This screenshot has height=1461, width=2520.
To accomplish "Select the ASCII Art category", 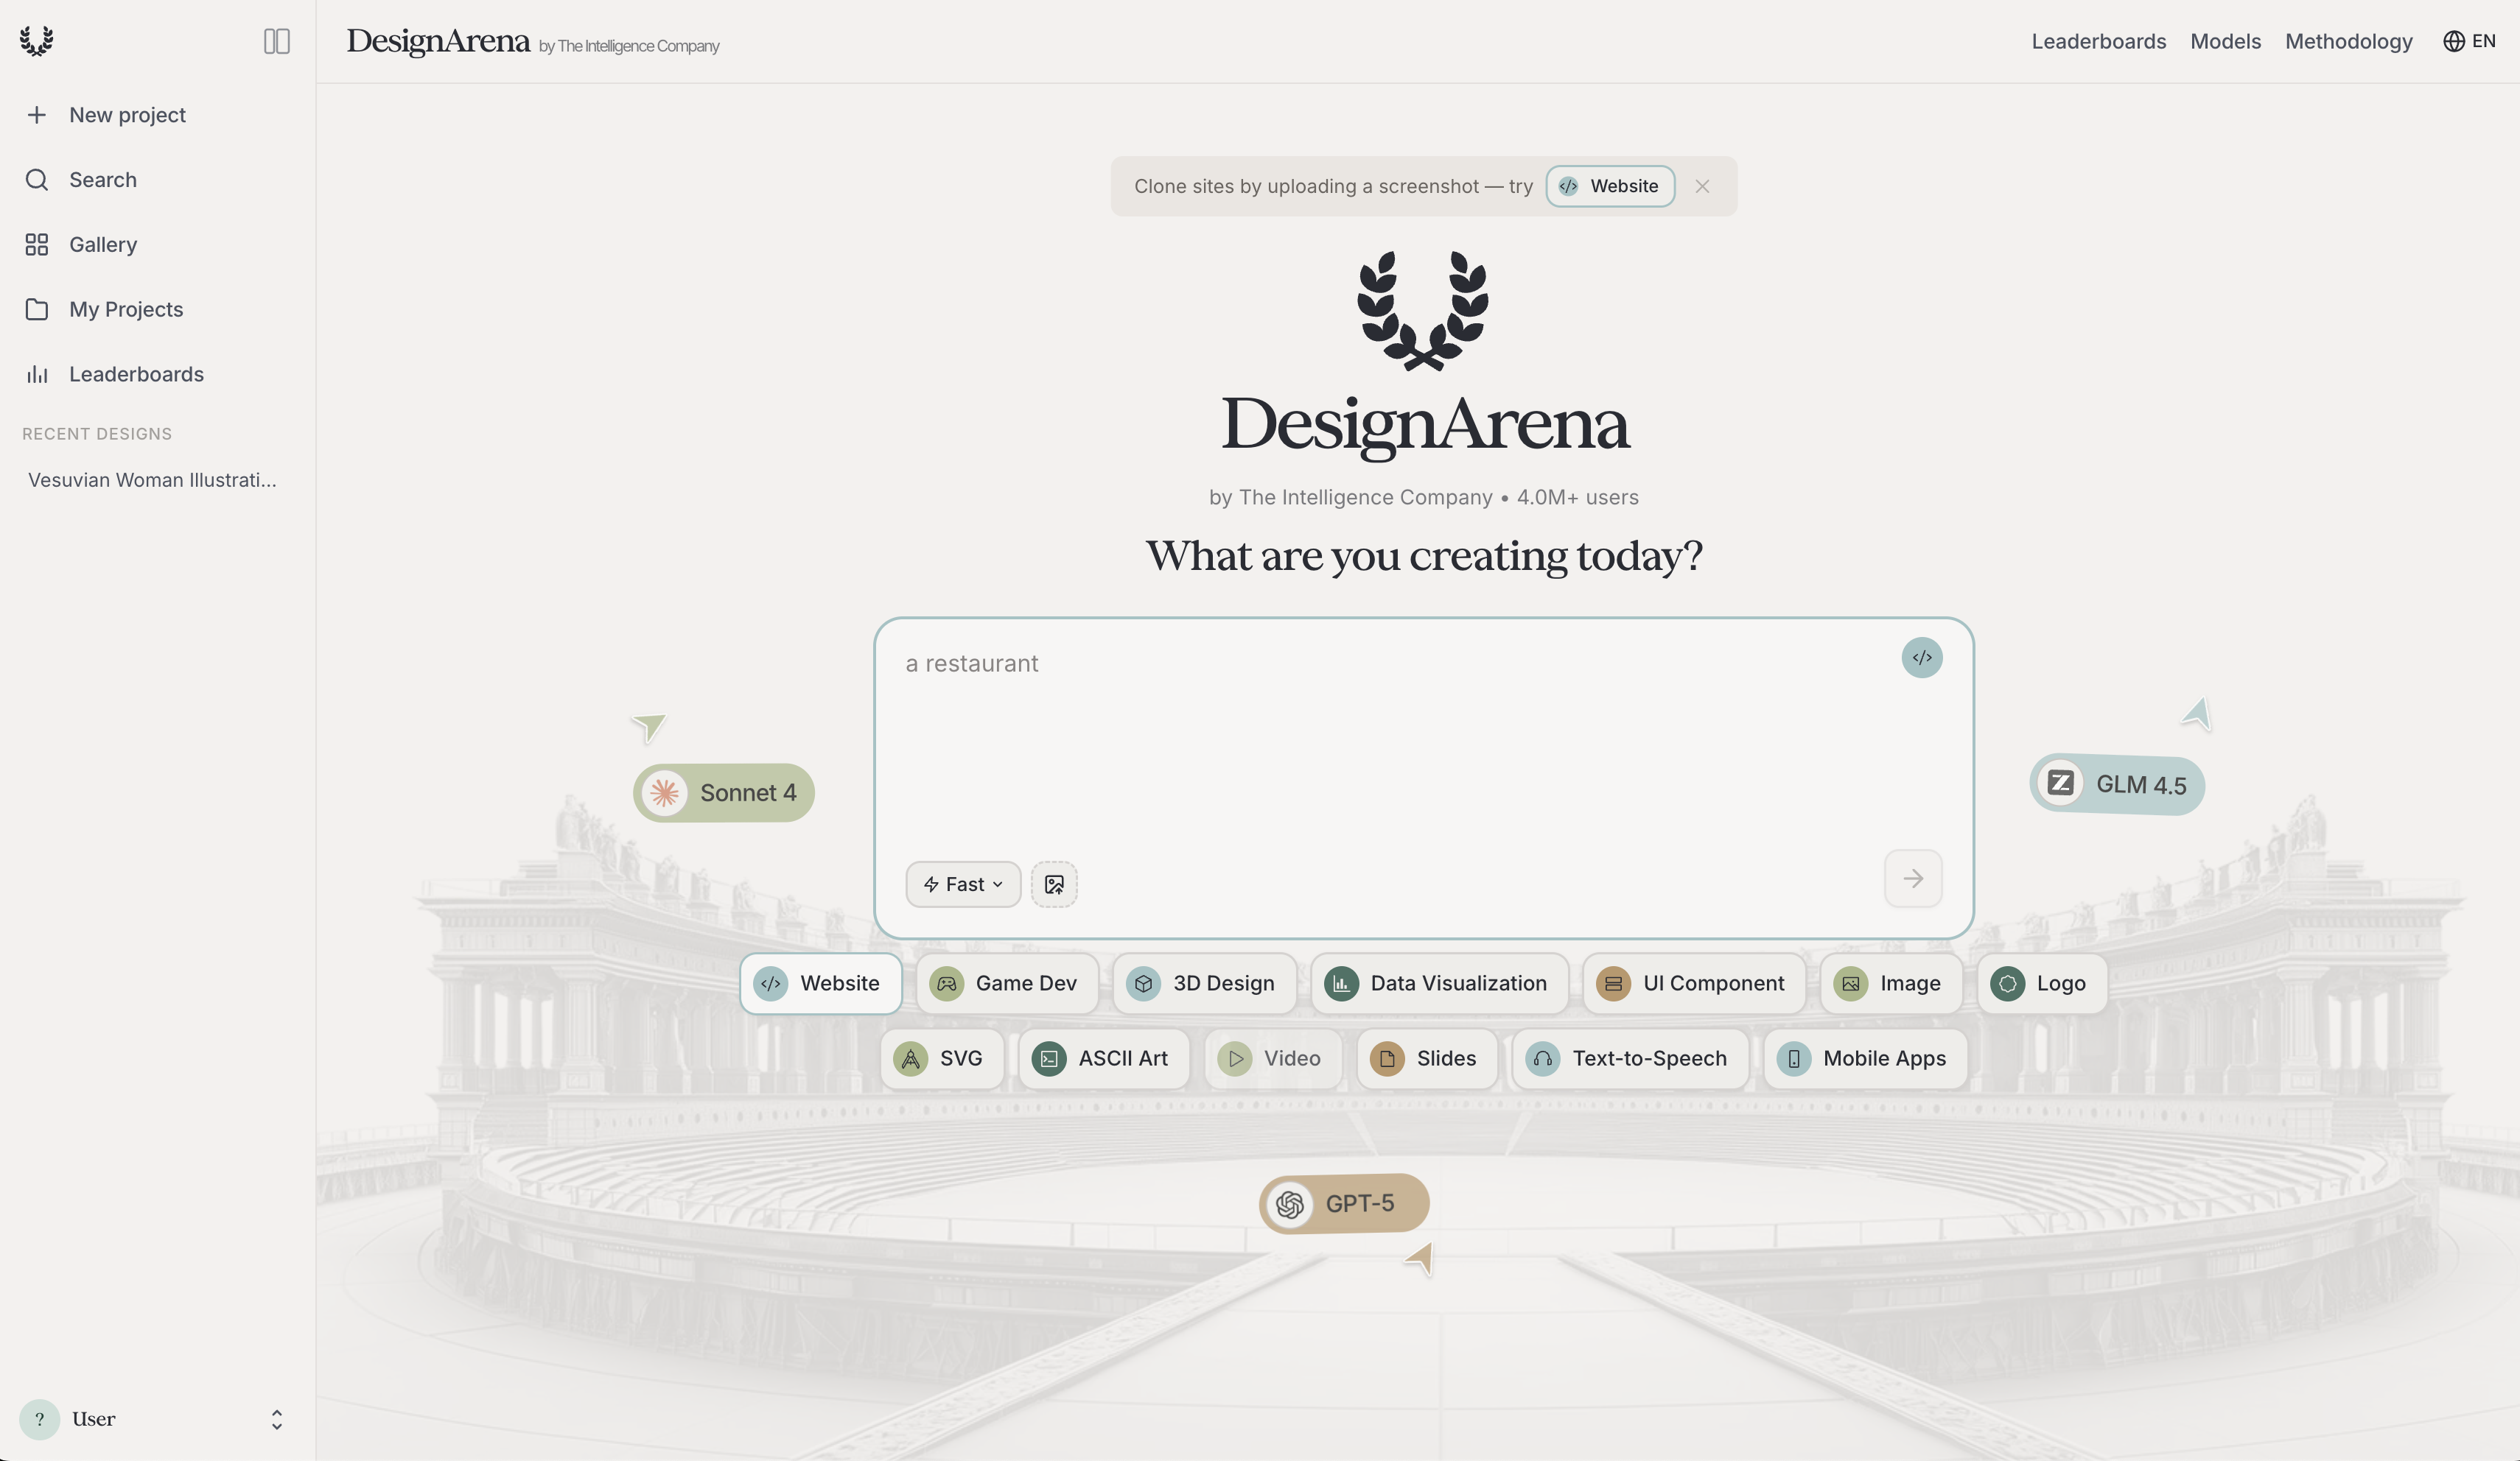I will 1104,1058.
